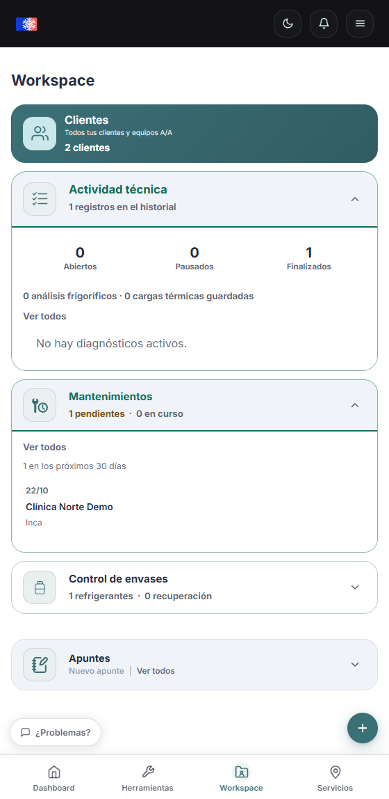Collapse the Actividad técnica section
389x799 pixels.
click(355, 199)
